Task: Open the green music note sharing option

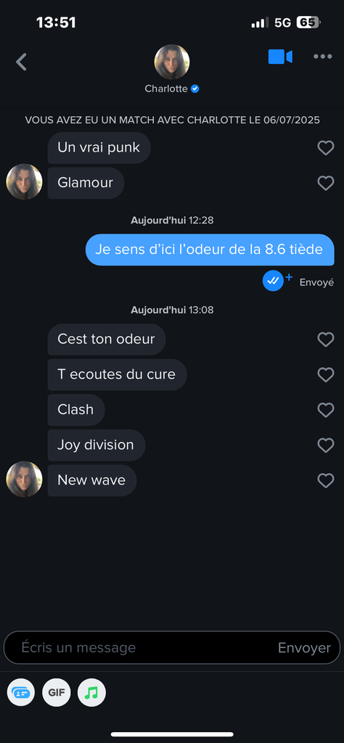Action: [92, 693]
